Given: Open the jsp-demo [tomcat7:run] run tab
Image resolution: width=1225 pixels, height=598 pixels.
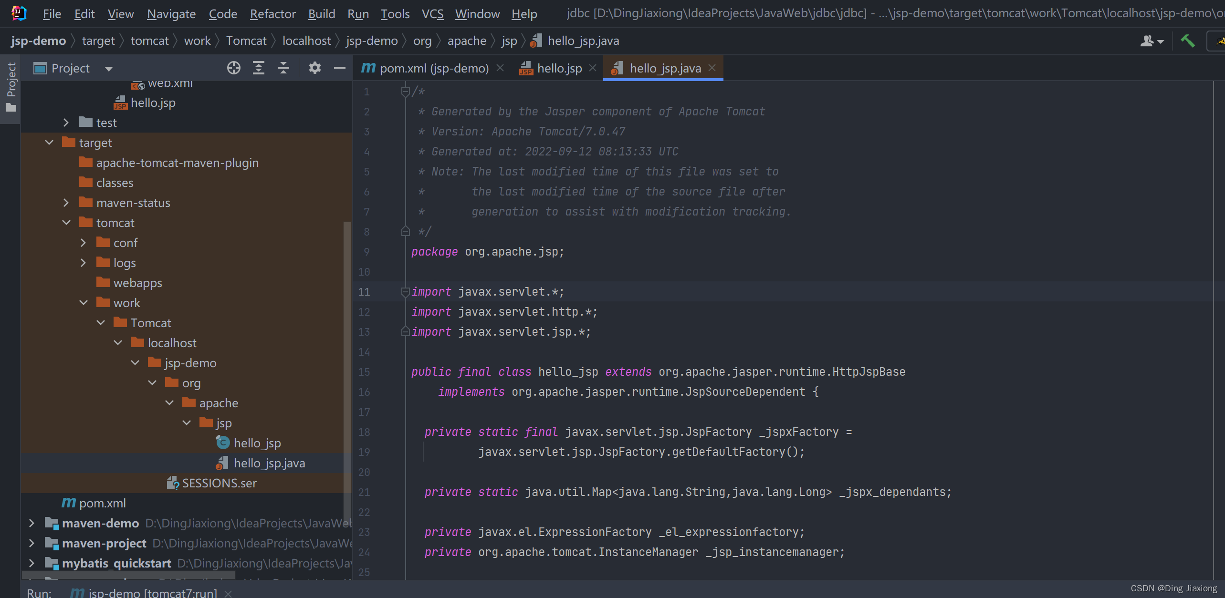Looking at the screenshot, I should tap(144, 593).
